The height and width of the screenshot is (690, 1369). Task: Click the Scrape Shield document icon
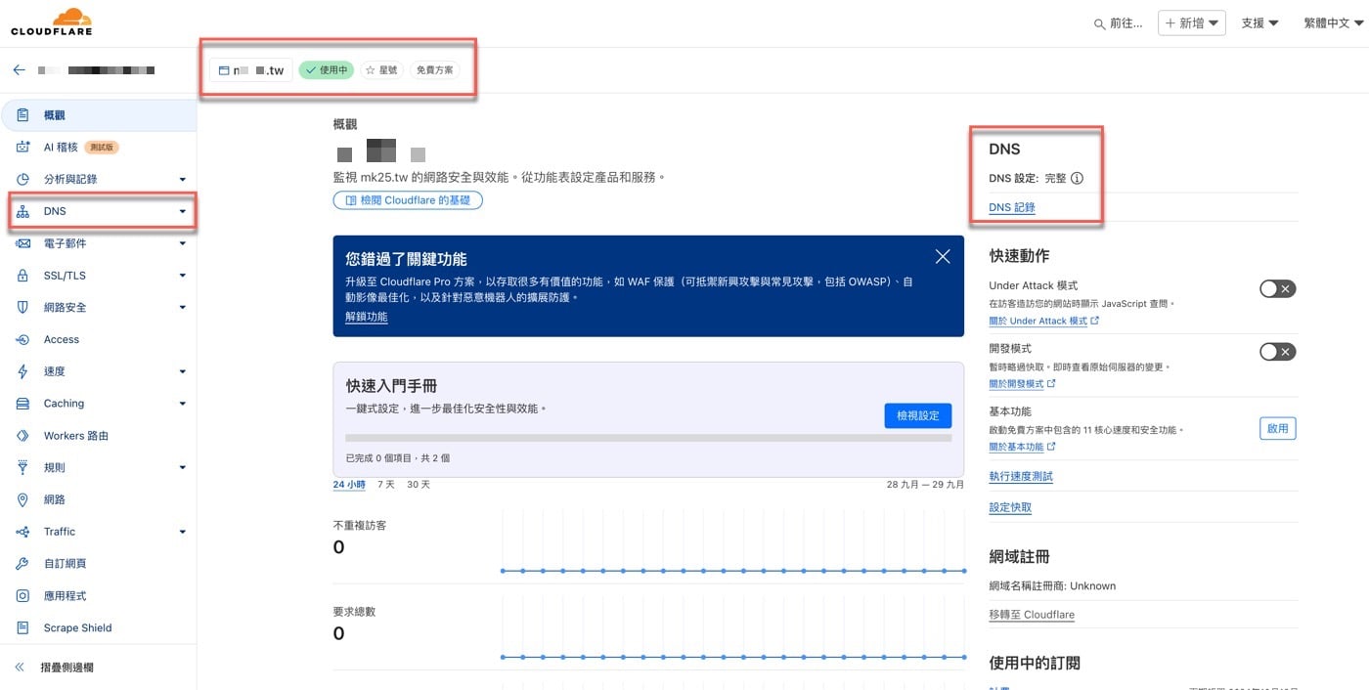(23, 627)
